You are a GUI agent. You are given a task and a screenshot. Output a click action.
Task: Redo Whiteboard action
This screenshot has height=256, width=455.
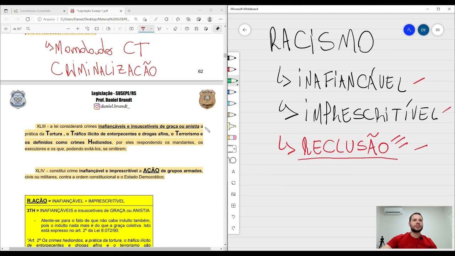(x=234, y=228)
